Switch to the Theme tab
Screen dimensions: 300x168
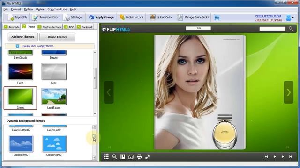29,27
